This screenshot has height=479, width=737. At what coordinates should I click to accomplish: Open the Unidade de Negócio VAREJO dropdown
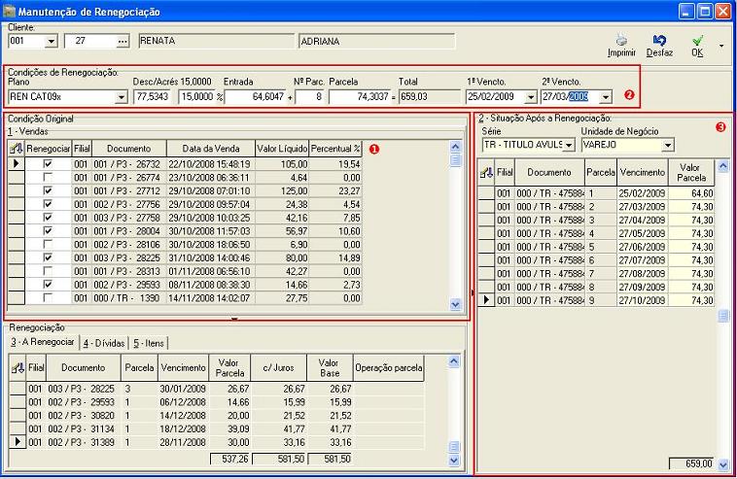pos(667,145)
